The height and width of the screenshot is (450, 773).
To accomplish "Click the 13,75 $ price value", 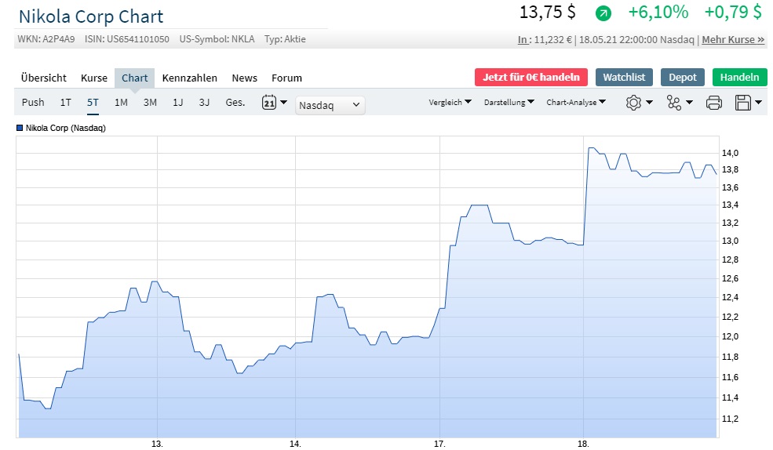I will pyautogui.click(x=548, y=12).
